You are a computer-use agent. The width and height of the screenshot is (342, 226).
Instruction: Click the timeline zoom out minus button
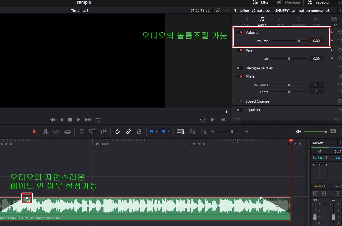tap(212, 132)
